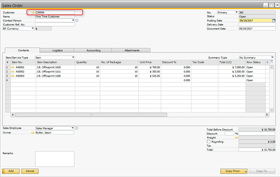Click the Delivery Date field

257,24
